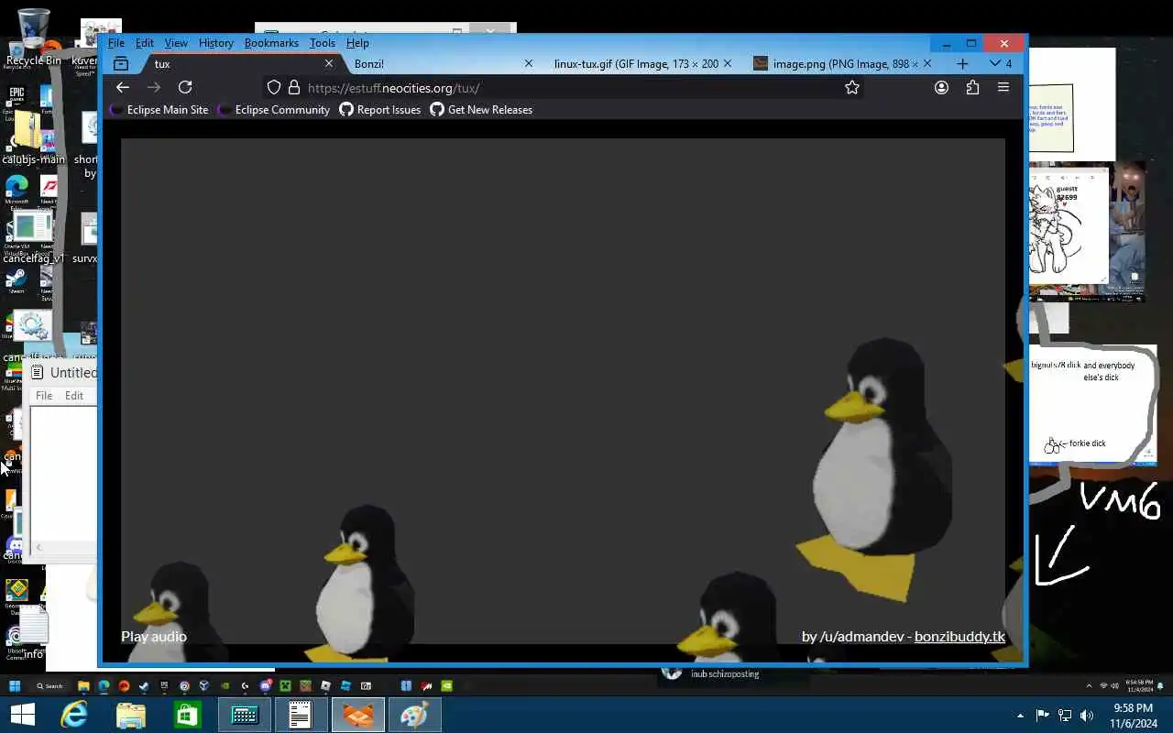This screenshot has height=733, width=1173.
Task: Open the Firefox account icon
Action: coord(941,87)
